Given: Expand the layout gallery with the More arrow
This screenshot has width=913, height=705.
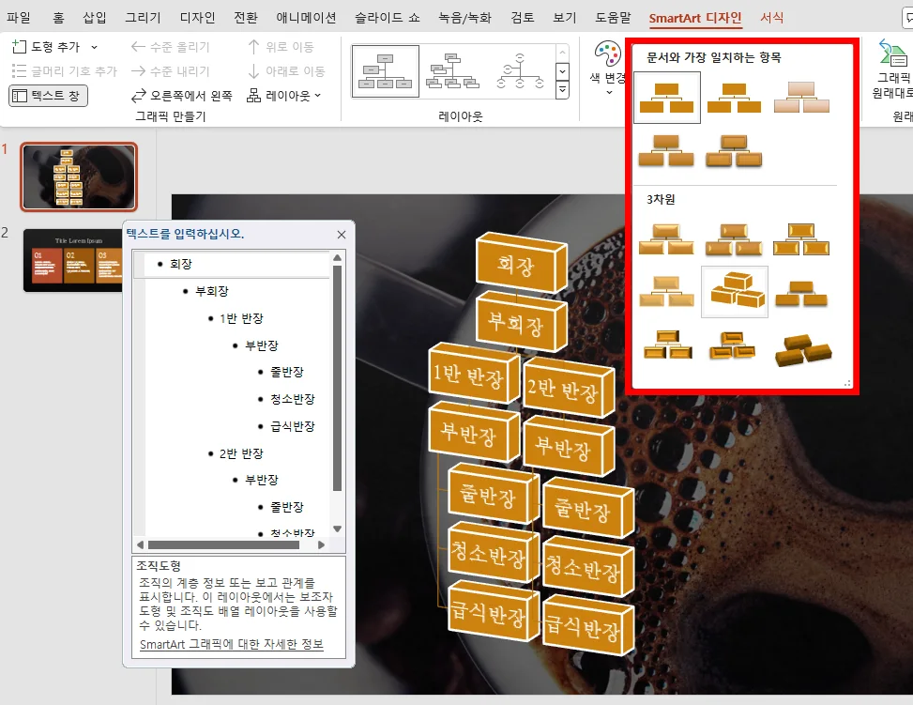Looking at the screenshot, I should (562, 87).
